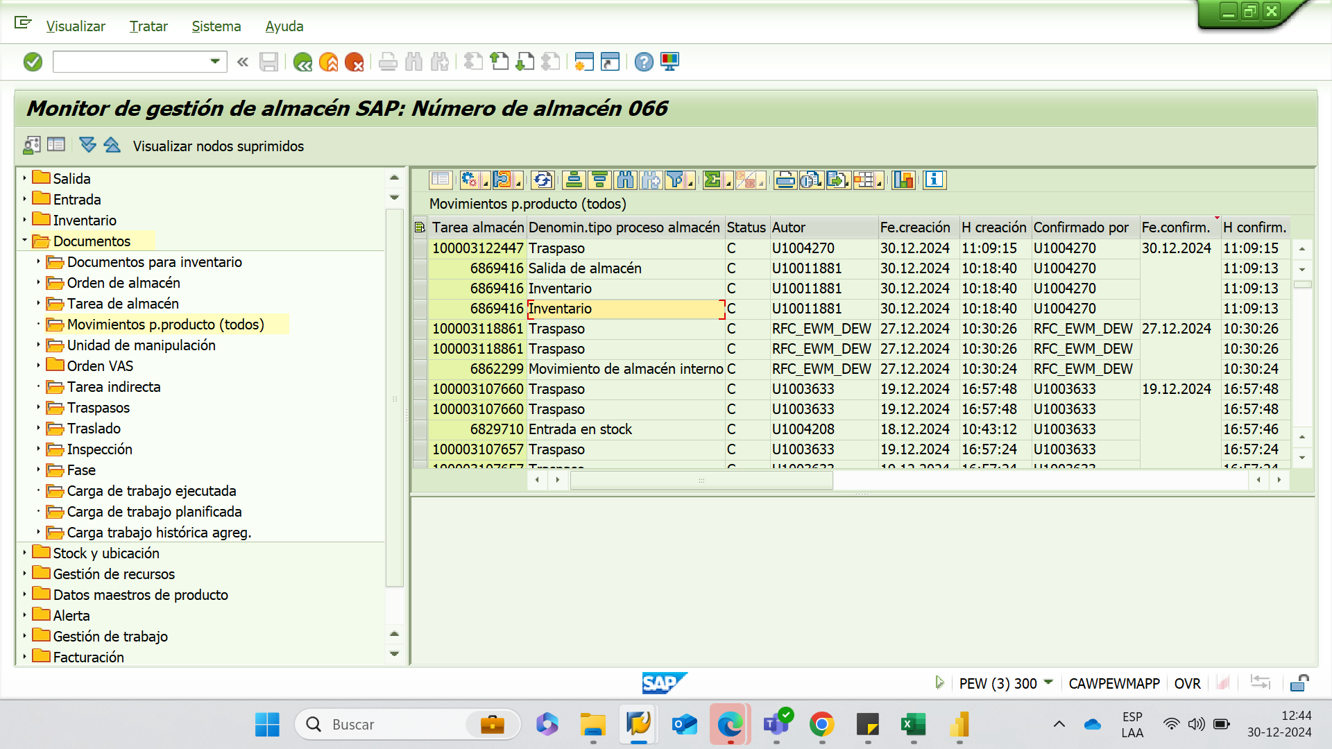Viewport: 1332px width, 749px height.
Task: Open the Windows Start menu
Action: coord(267,725)
